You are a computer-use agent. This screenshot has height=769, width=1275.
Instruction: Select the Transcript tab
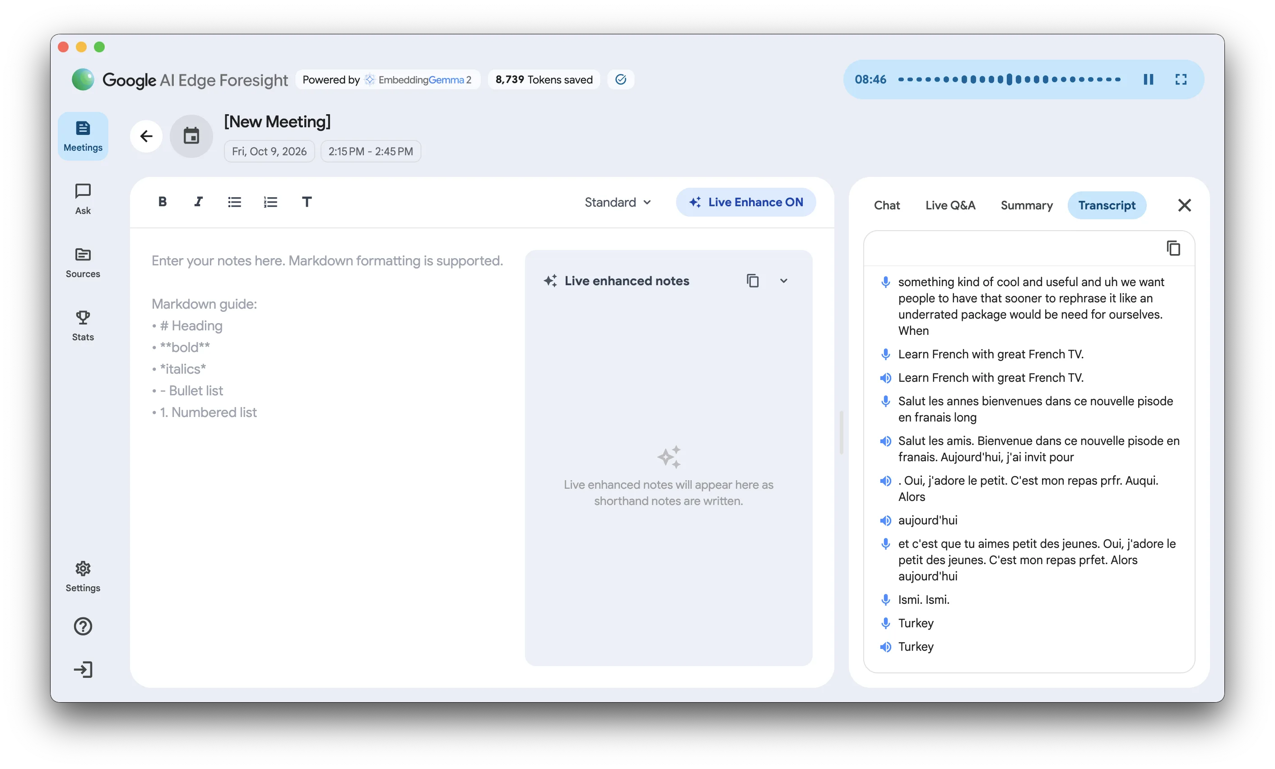coord(1106,205)
